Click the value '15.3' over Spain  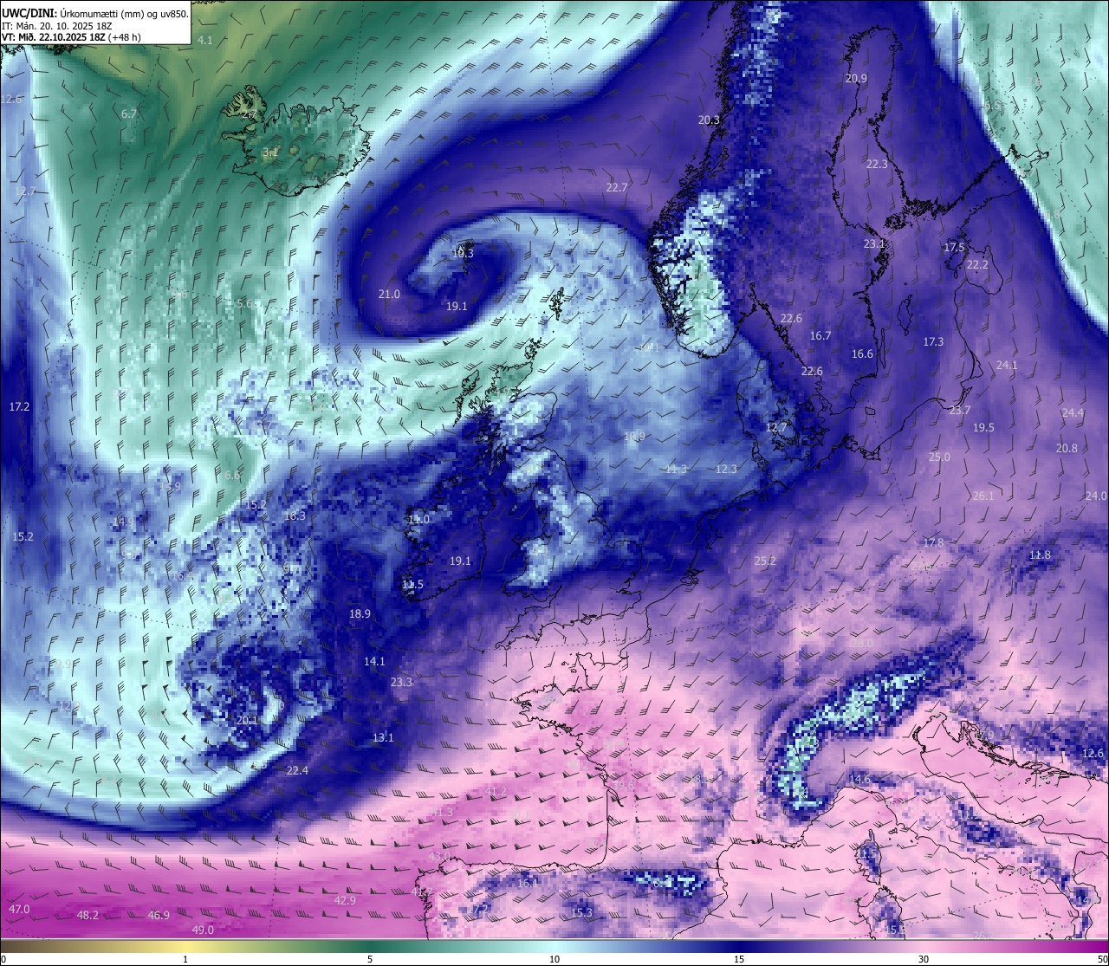click(581, 912)
